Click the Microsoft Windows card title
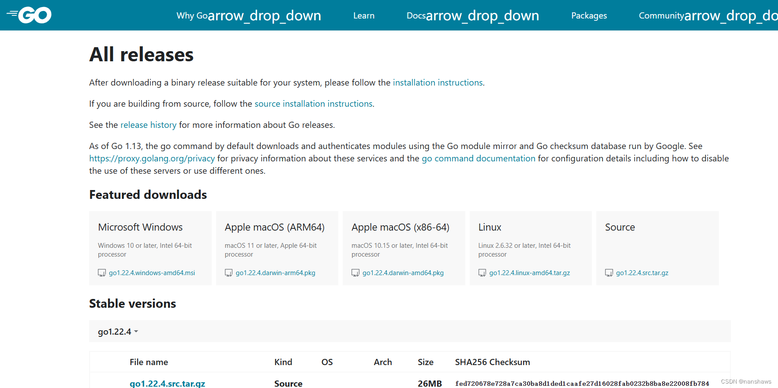Viewport: 778px width, 388px height. (x=140, y=227)
